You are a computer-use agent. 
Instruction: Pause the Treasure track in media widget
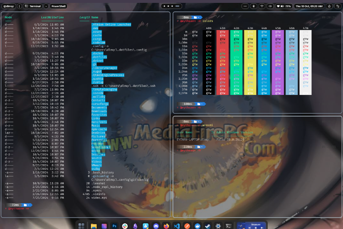[255, 228]
